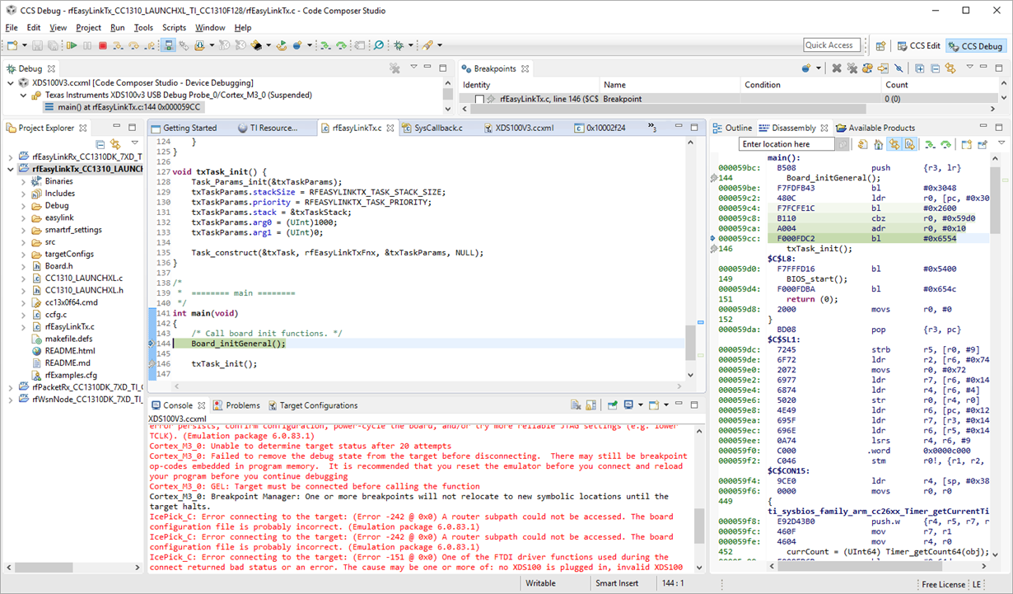The image size is (1013, 594).
Task: Click the Quick Access field
Action: click(832, 45)
